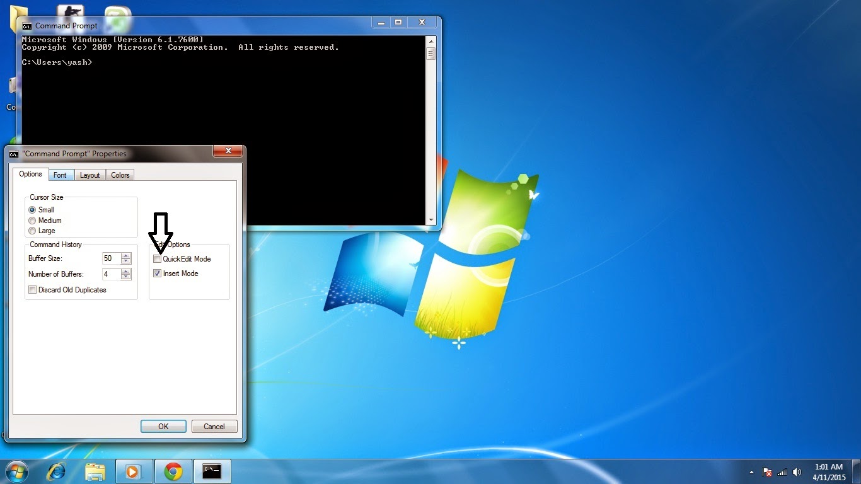
Task: Click the Command Prompt scrollbar thumb
Action: [431, 54]
